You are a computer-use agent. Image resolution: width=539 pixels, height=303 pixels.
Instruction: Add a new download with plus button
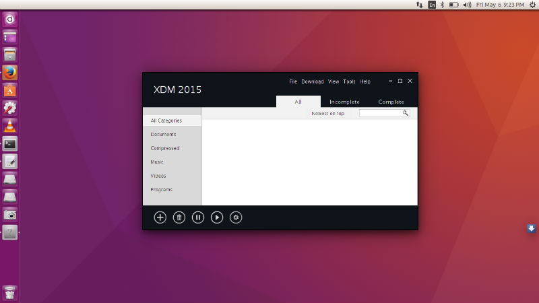pos(160,217)
